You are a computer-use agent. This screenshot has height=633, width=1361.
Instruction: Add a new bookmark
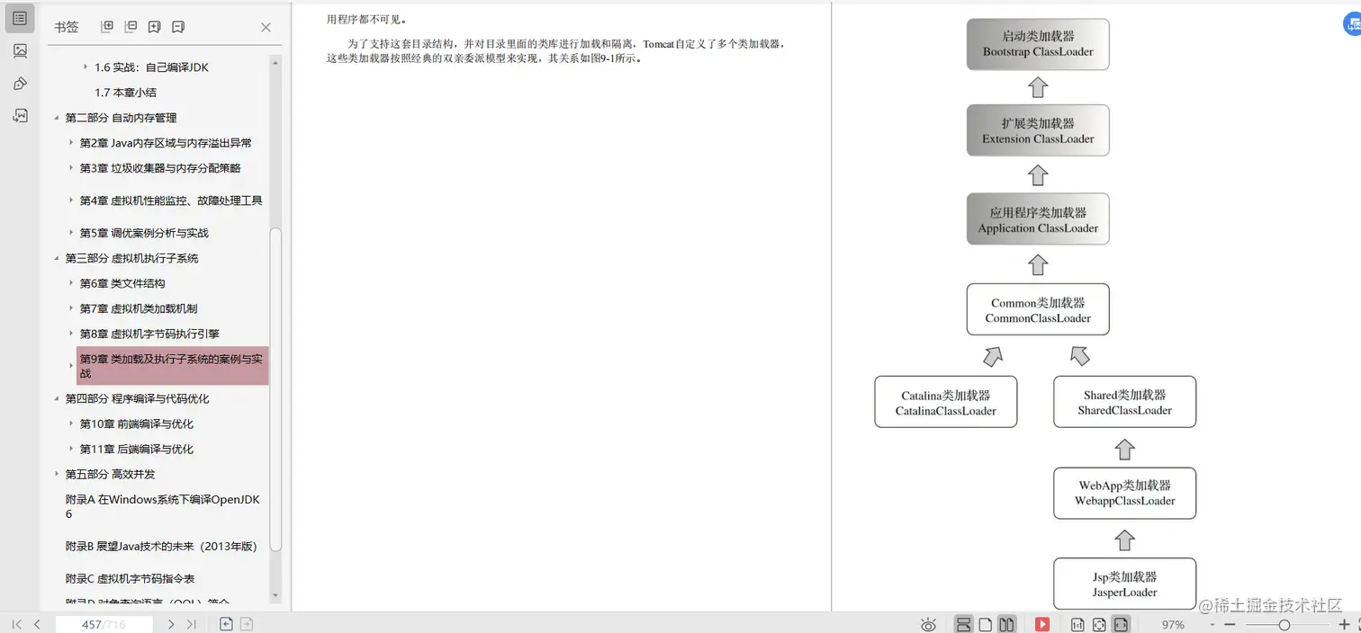[x=154, y=27]
